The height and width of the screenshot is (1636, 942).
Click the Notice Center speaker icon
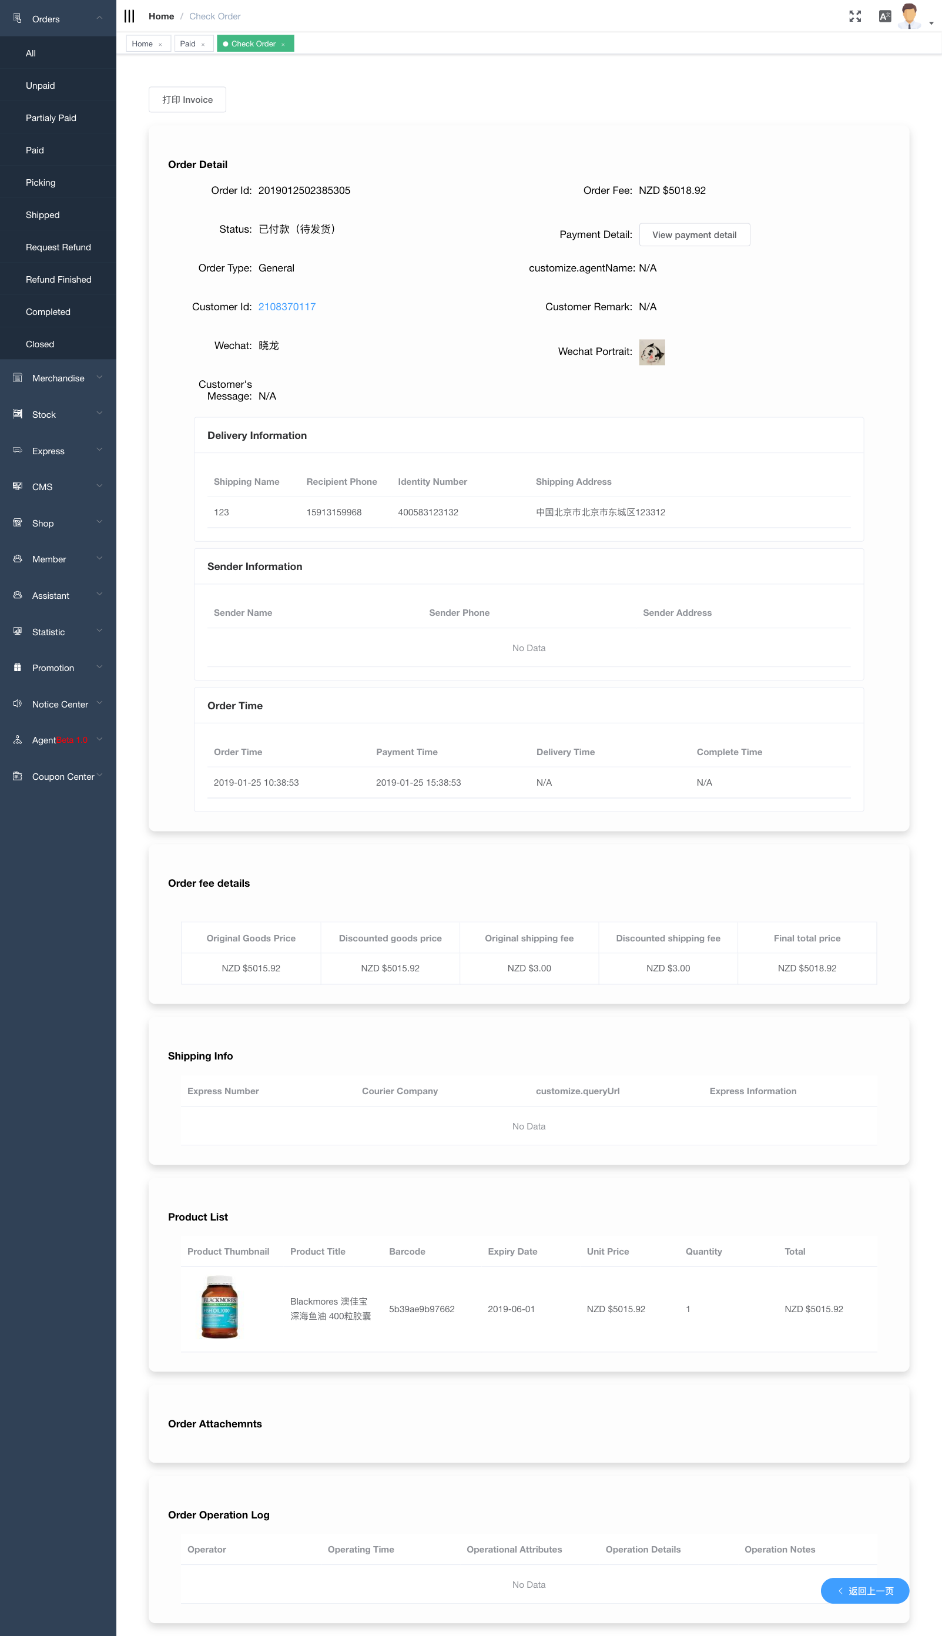[18, 704]
